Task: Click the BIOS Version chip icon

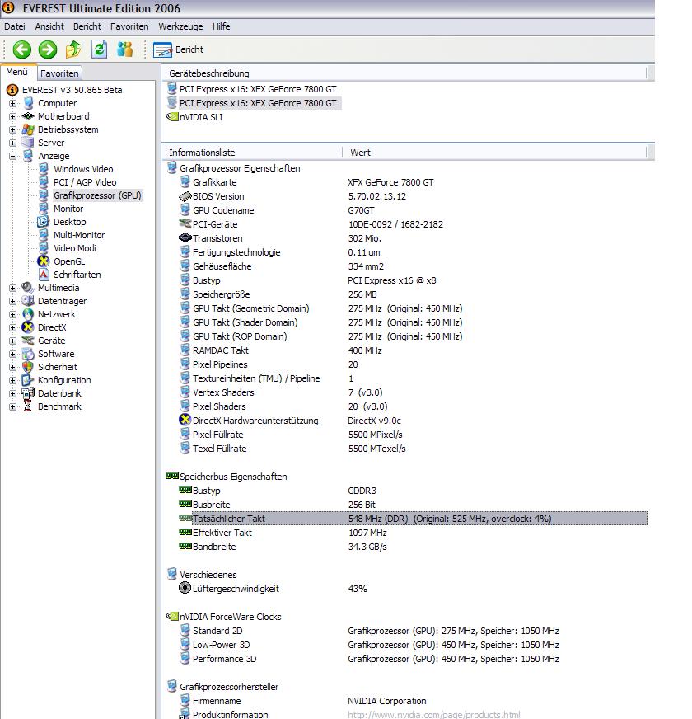Action: click(185, 196)
